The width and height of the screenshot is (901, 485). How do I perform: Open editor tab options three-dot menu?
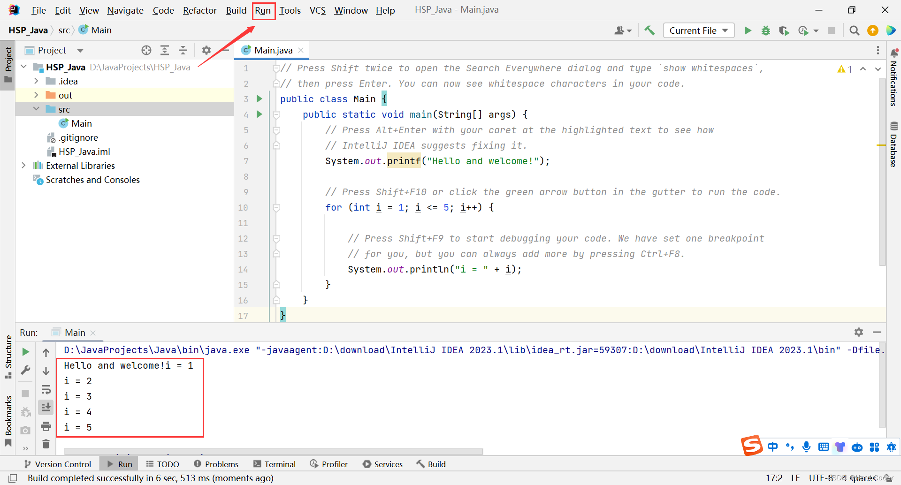[x=878, y=50]
